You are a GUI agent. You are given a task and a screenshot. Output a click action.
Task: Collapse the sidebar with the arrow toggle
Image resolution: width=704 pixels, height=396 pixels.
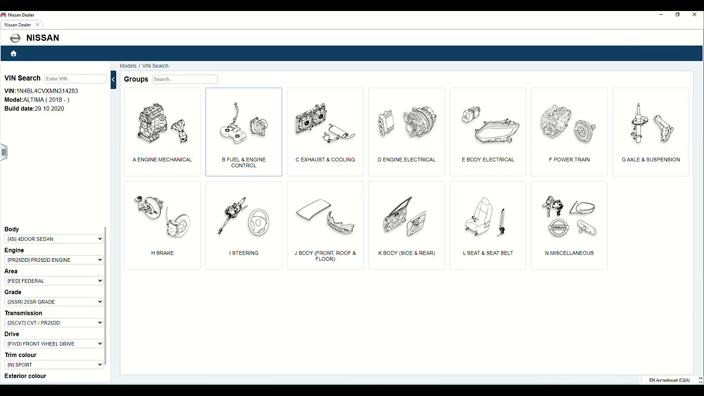[x=113, y=80]
